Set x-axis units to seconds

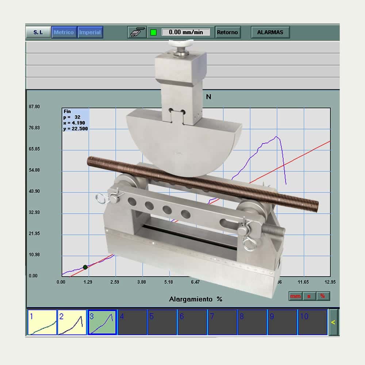tap(309, 296)
